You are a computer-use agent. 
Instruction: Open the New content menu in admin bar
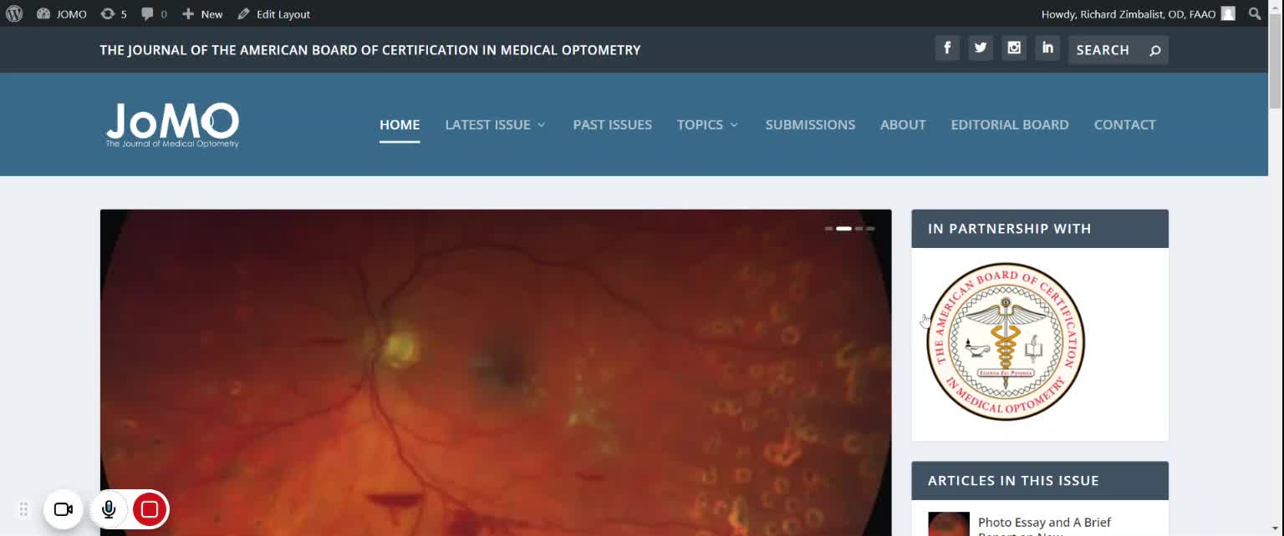202,14
